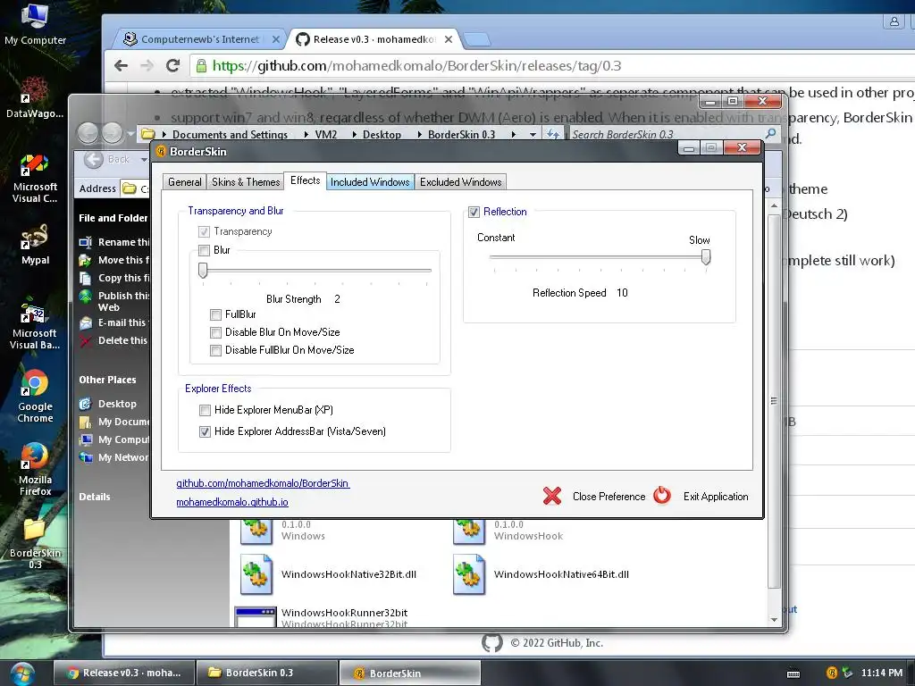Toggle the Transparency checkbox
The height and width of the screenshot is (686, 915).
pos(204,231)
